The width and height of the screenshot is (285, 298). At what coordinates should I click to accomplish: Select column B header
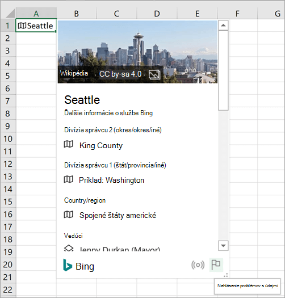[x=77, y=13]
